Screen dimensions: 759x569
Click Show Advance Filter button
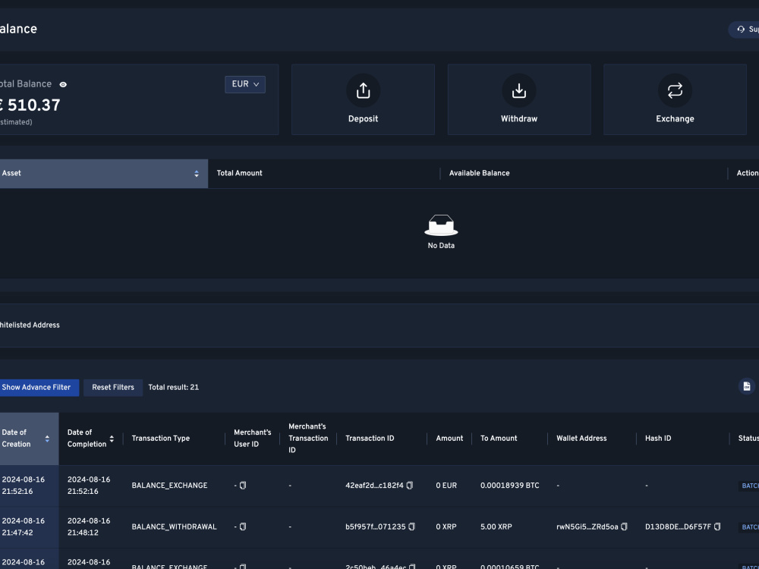coord(39,388)
